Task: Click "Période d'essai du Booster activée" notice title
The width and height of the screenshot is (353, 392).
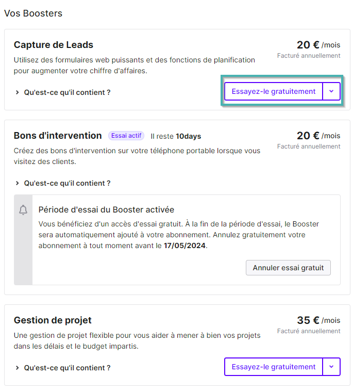Action: click(106, 210)
